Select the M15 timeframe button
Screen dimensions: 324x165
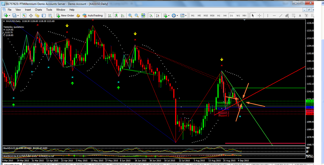coord(206,15)
